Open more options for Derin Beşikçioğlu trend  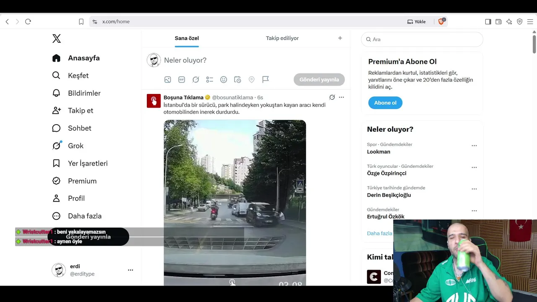(x=474, y=189)
